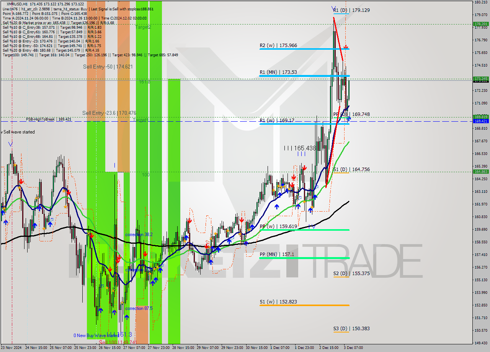Viewport: 490px width, 352px height.
Task: Click the R1 (MN) | 173.53 label
Action: 278,72
